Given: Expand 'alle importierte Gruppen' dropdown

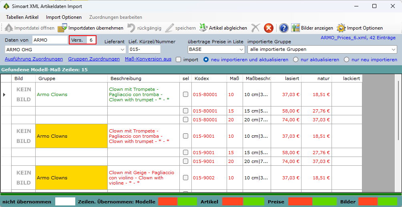Looking at the screenshot, I should (x=393, y=49).
